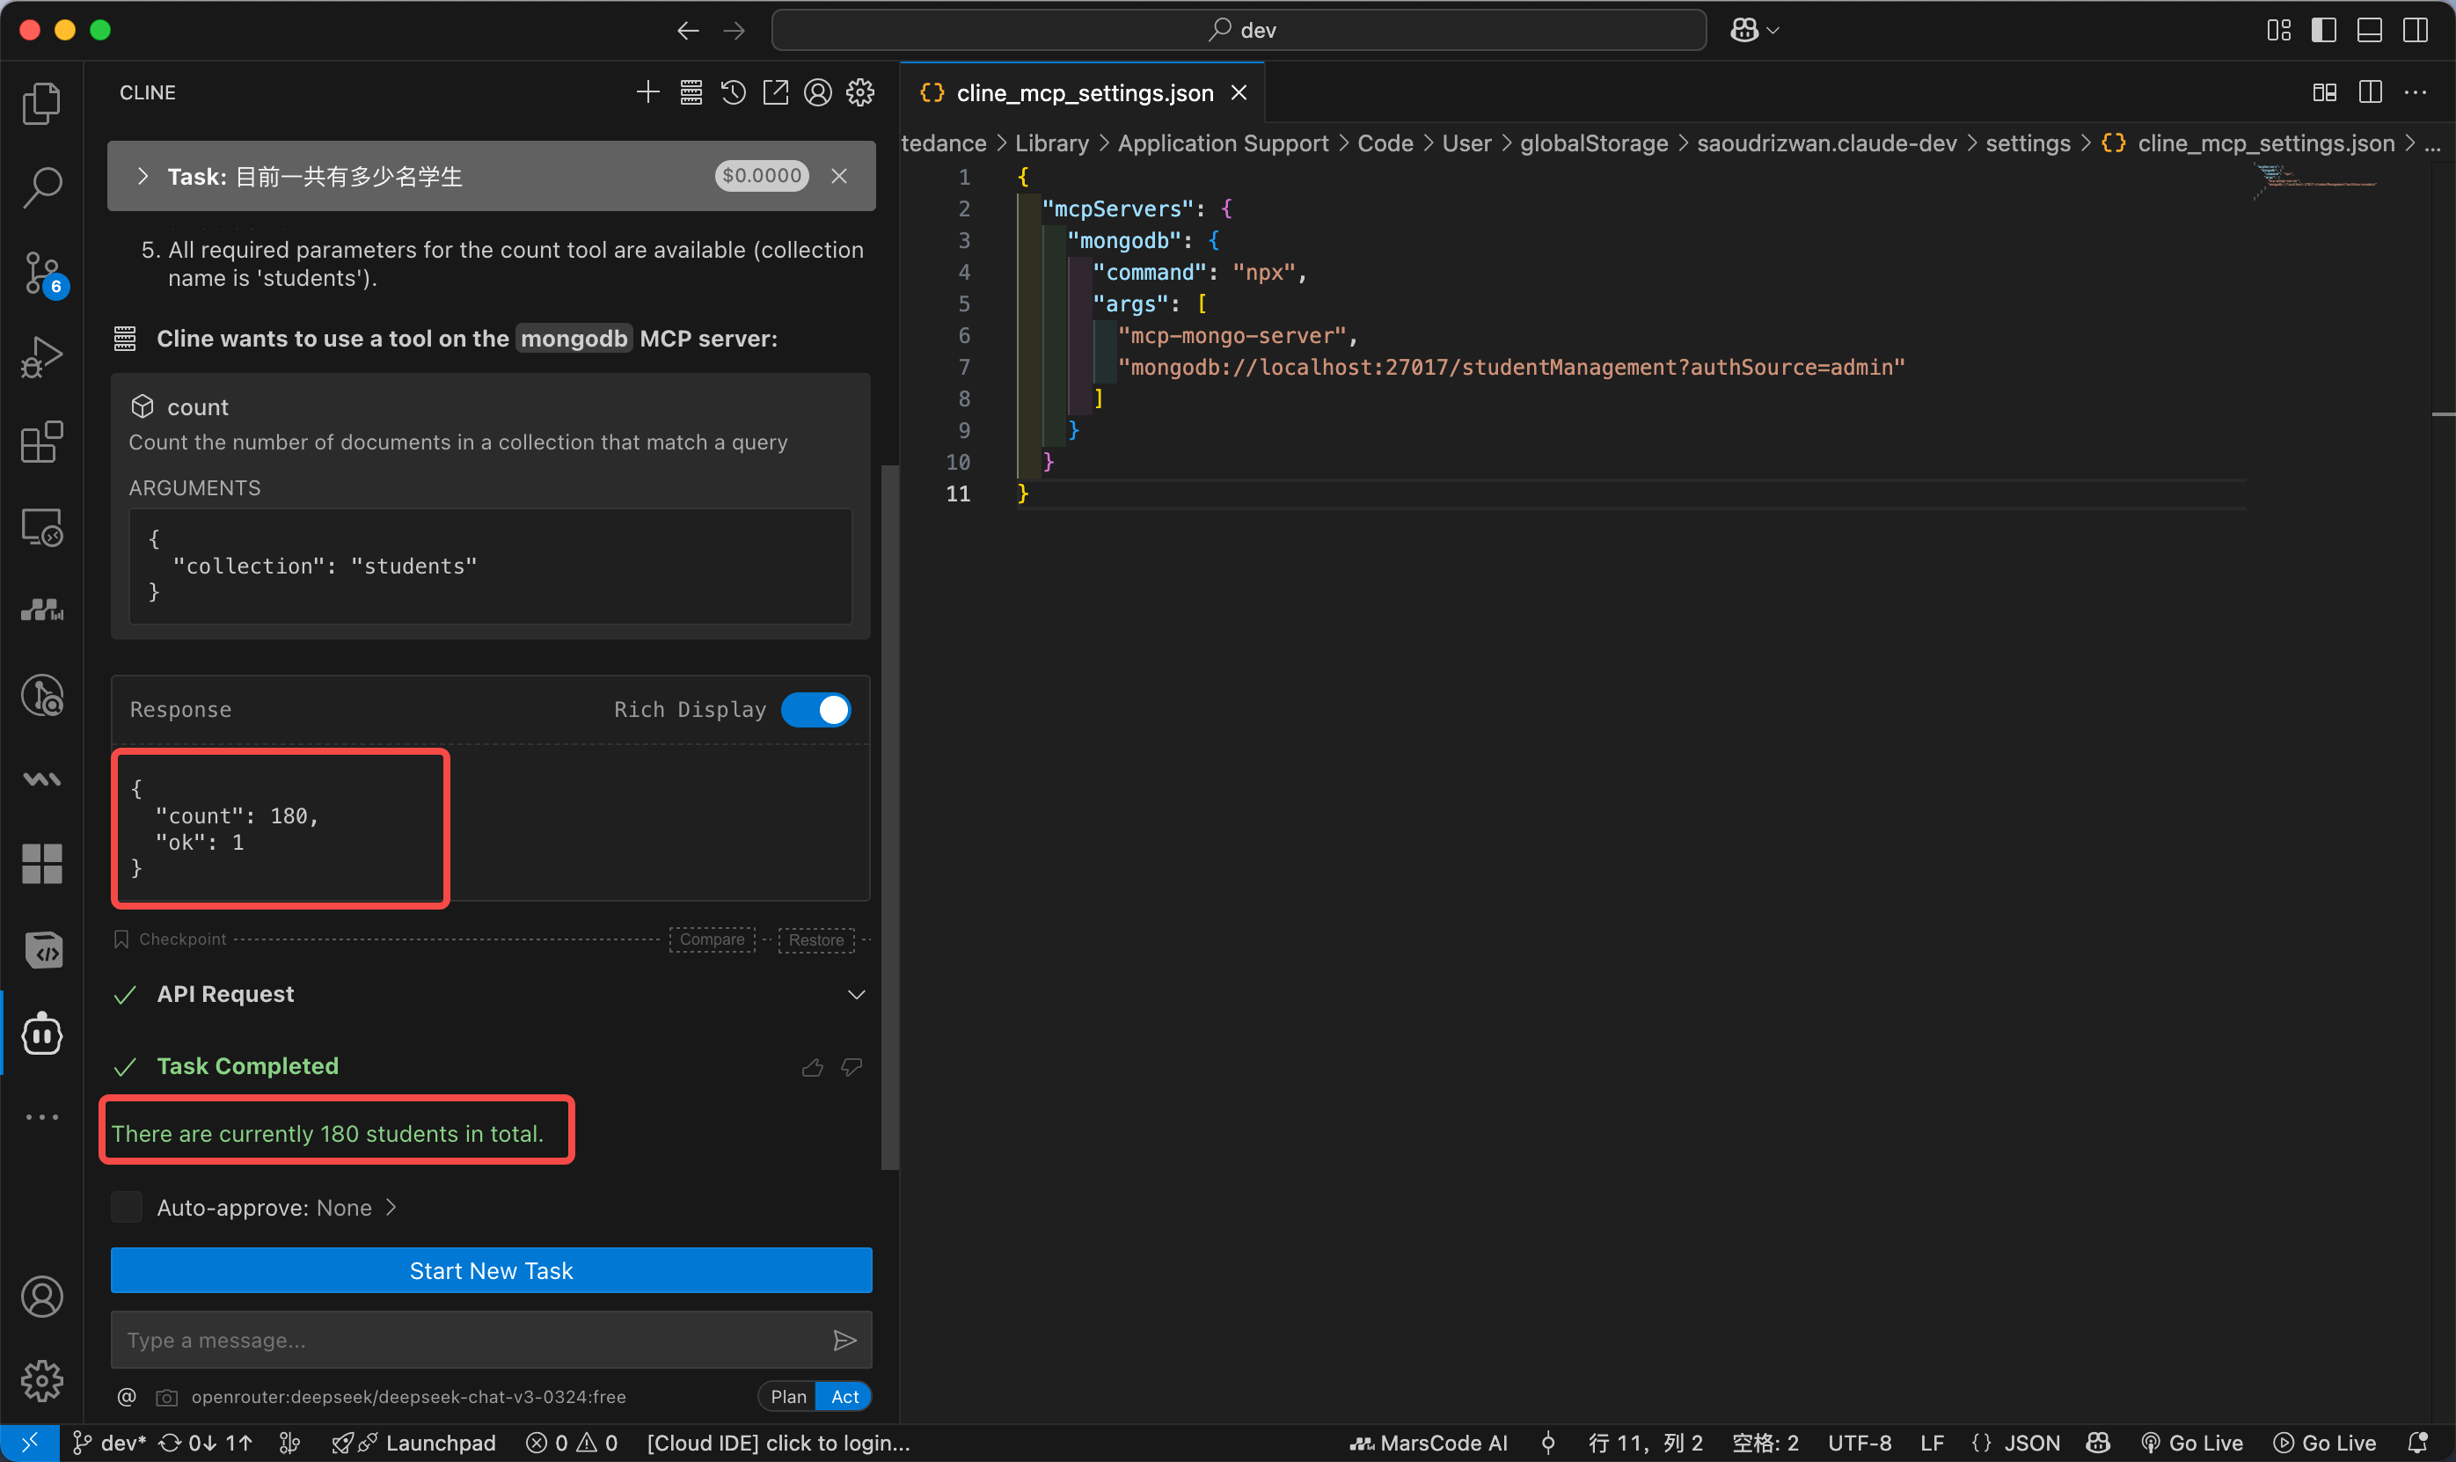Add context with the @ icon

coord(127,1396)
